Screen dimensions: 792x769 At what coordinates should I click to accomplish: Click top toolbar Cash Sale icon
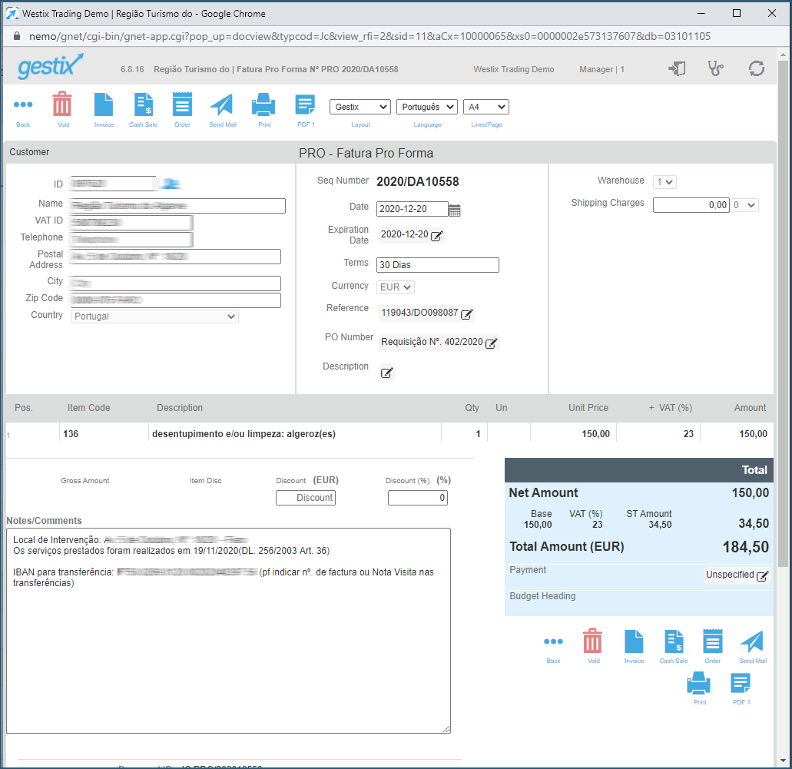click(144, 104)
